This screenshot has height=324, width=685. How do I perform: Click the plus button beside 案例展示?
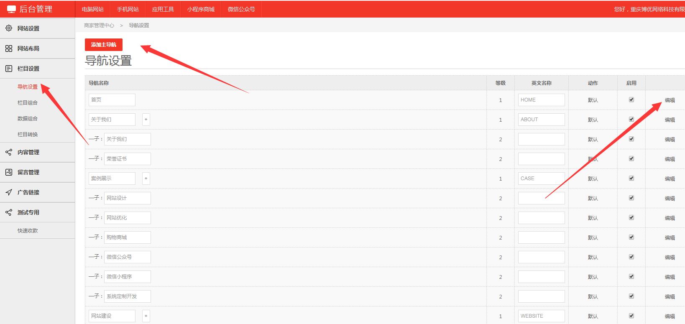[146, 179]
